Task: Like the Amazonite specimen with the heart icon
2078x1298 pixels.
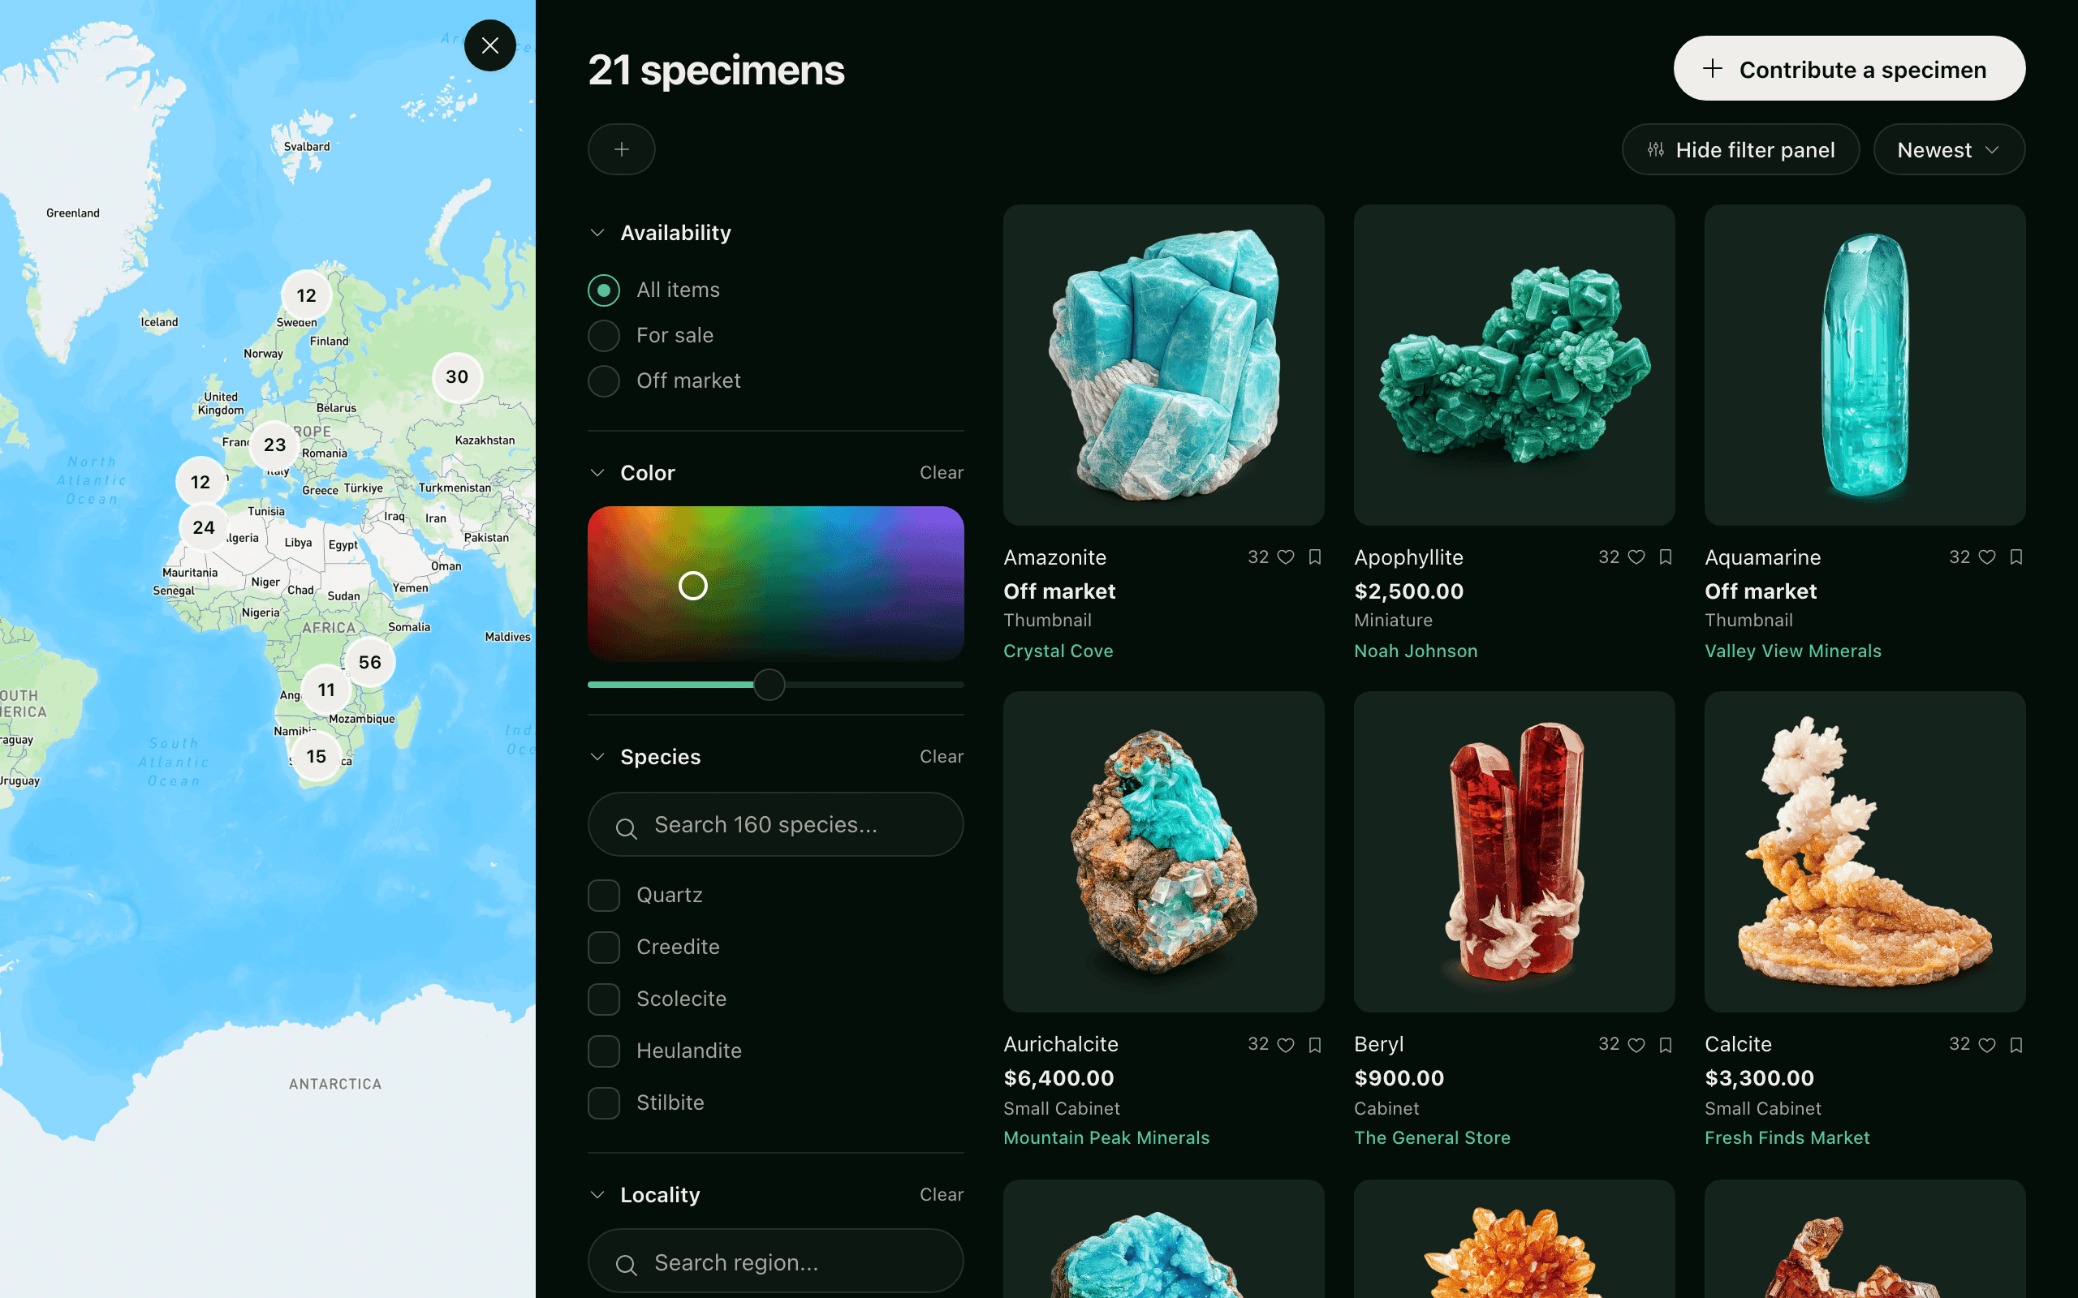Action: [x=1286, y=557]
